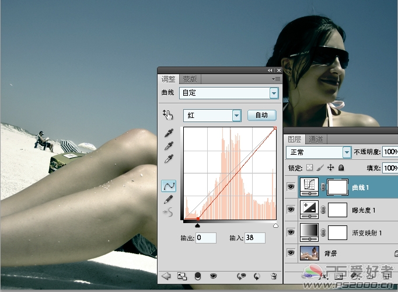Open the 正常 blend mode dropdown
This screenshot has width=398, height=292.
pyautogui.click(x=319, y=152)
